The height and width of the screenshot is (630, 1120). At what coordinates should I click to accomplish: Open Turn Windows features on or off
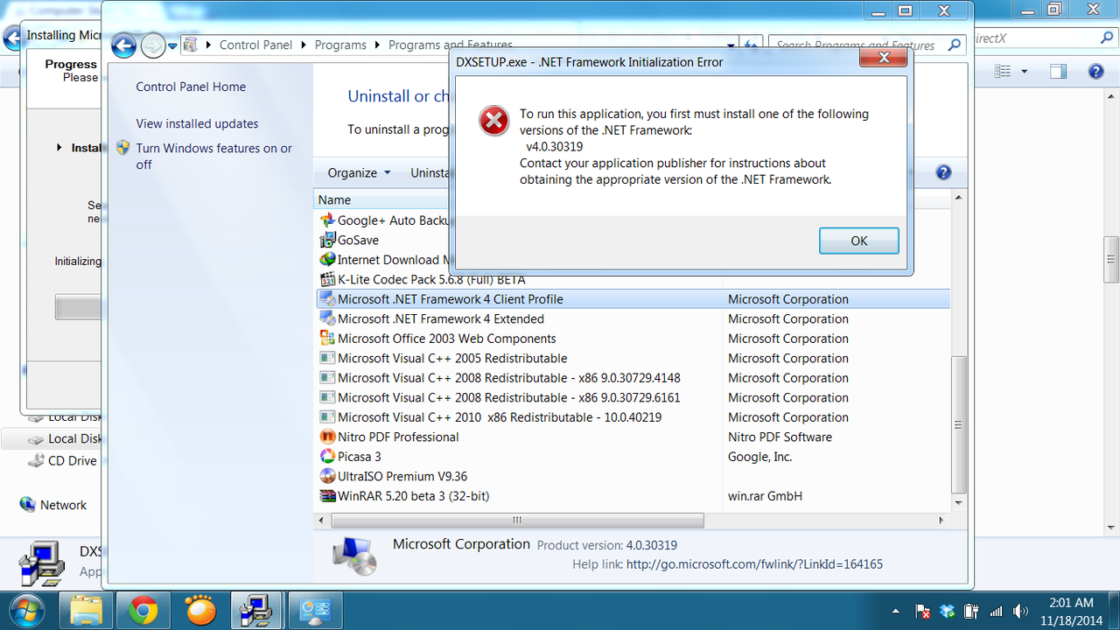pos(213,156)
